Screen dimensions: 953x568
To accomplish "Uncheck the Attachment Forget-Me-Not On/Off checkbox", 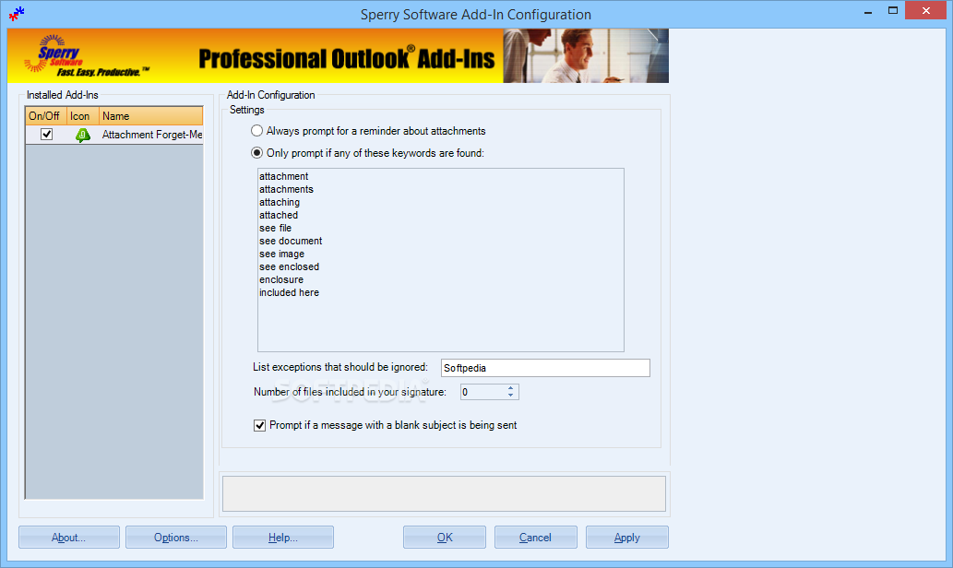I will [46, 135].
